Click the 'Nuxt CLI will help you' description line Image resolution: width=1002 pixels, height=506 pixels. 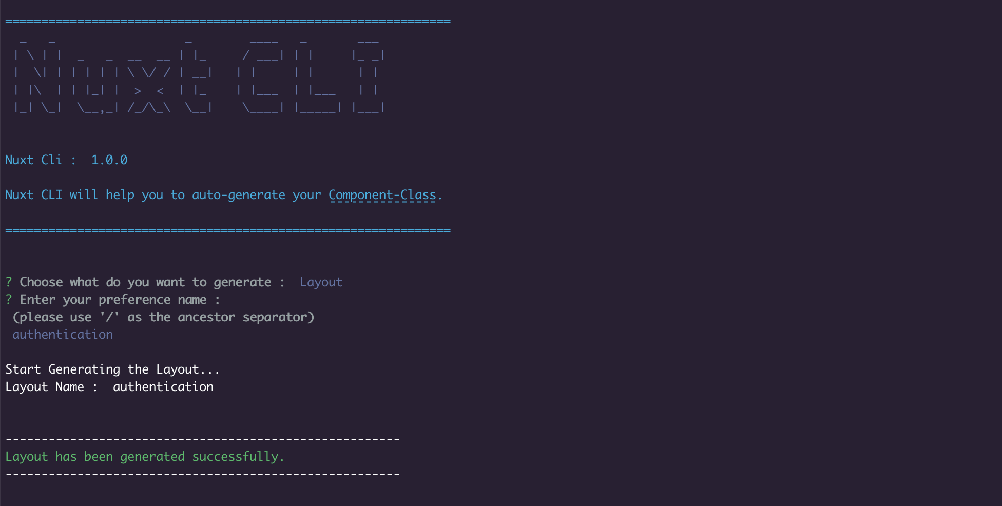[x=224, y=196]
